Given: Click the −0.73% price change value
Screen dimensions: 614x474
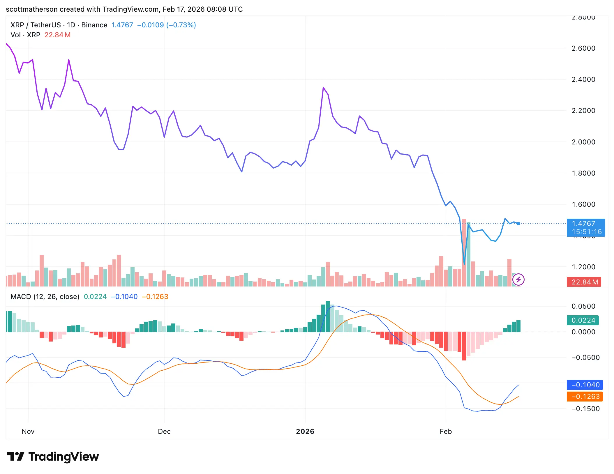Looking at the screenshot, I should point(181,25).
